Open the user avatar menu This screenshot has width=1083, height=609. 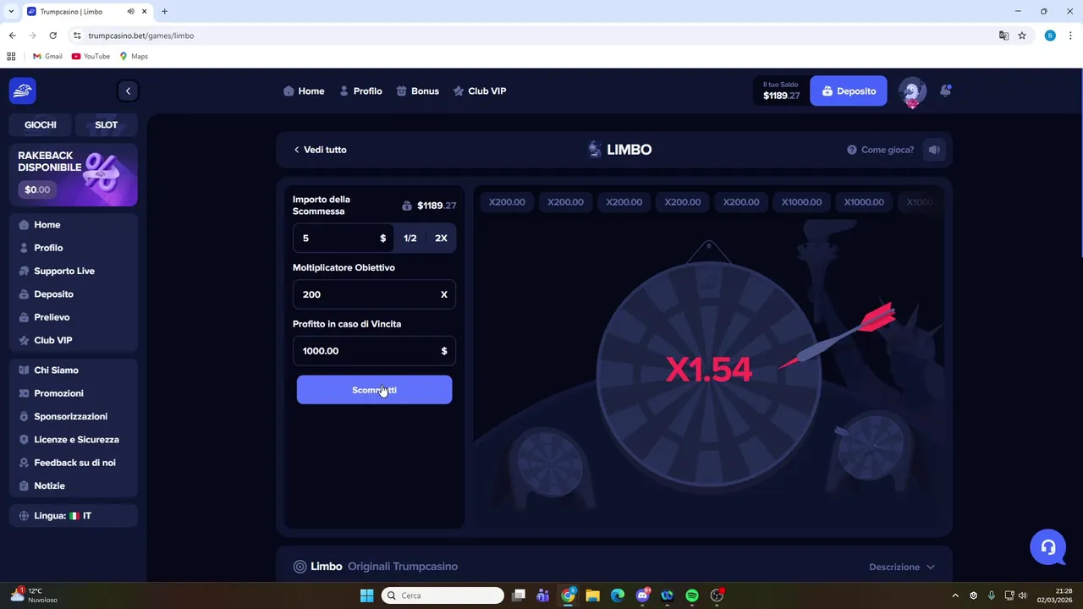[x=912, y=91]
